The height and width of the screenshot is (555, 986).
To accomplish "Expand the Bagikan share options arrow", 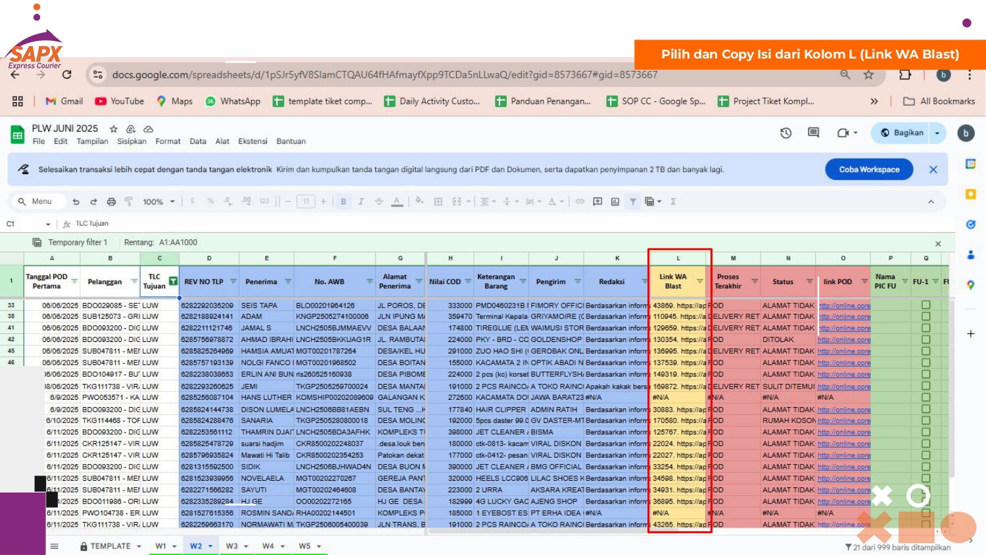I will pyautogui.click(x=937, y=133).
